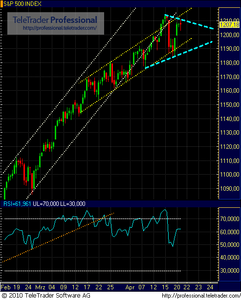Click the 1110,00 price axis label
This screenshot has width=241, height=300.
click(230, 160)
